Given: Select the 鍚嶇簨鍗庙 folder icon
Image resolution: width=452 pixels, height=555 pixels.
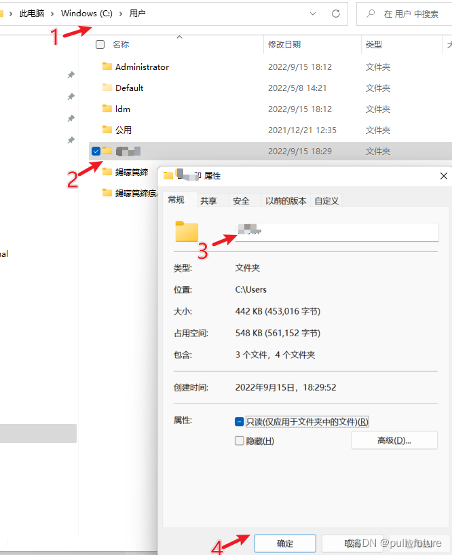Looking at the screenshot, I should 107,192.
